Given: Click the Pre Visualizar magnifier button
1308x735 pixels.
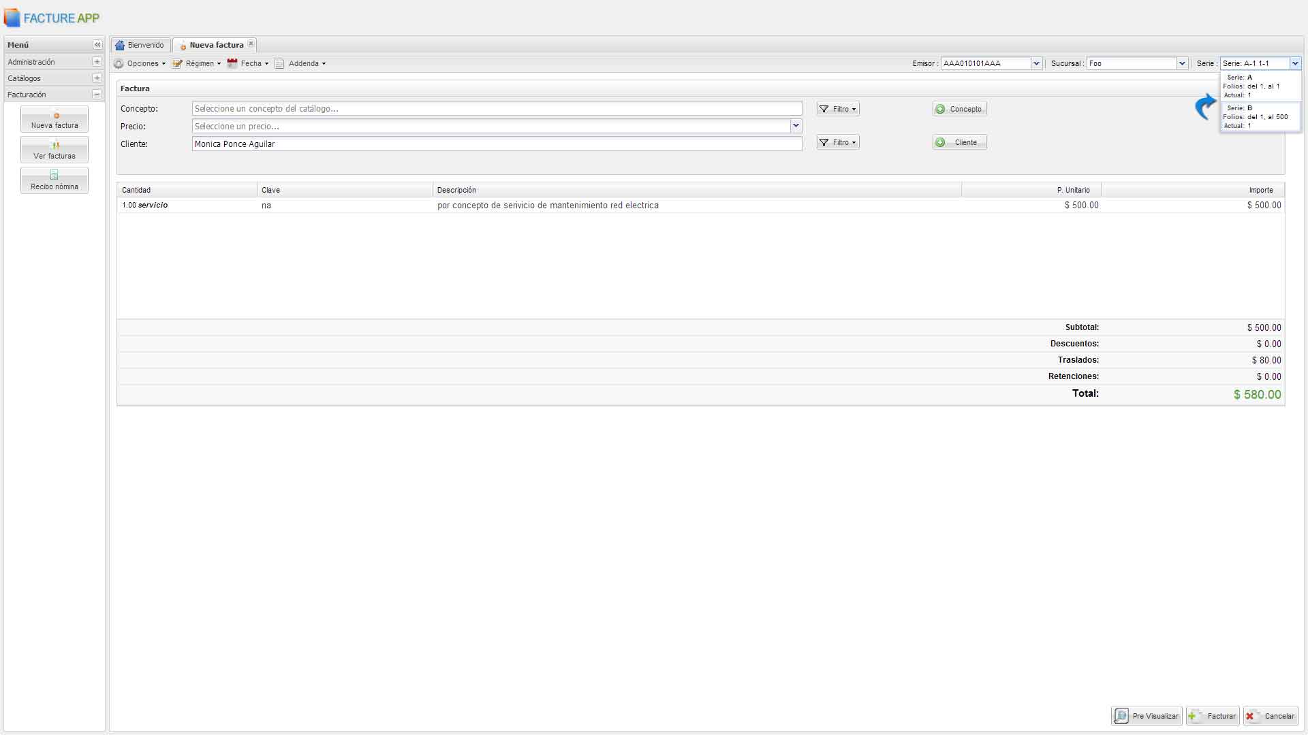Looking at the screenshot, I should [x=1147, y=716].
